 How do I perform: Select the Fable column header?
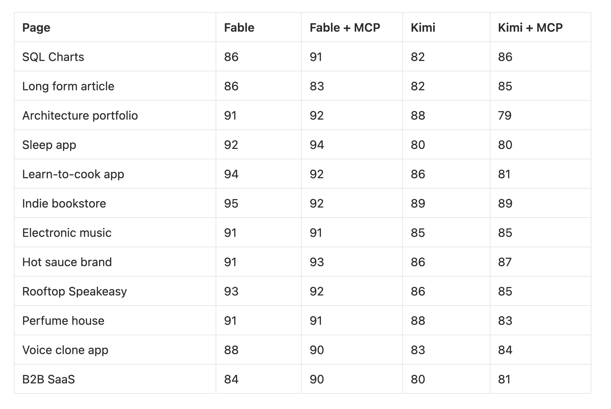[239, 28]
